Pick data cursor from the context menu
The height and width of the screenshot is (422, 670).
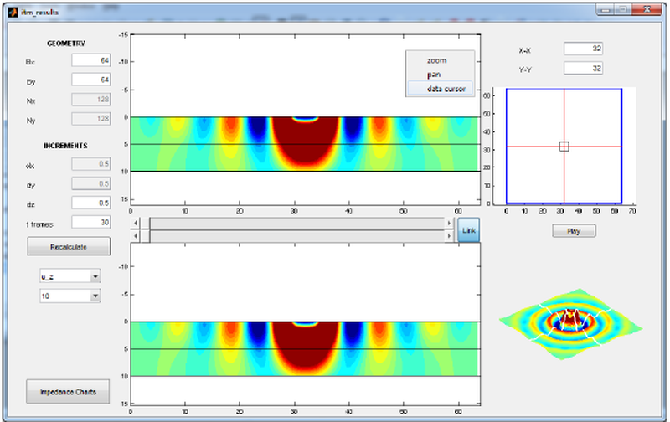[x=446, y=89]
